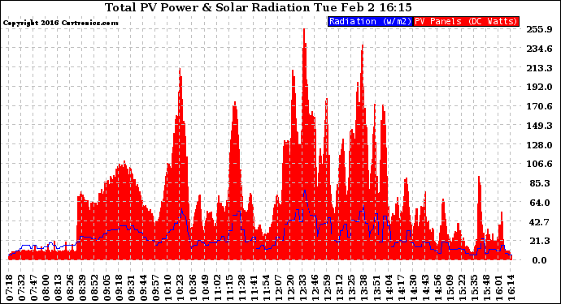Screen dimensions: 561x304
Task: Click the 15:09 time label
Action: [x=450, y=288]
